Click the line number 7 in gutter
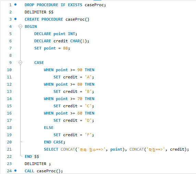196x174 pixels. point(11,48)
